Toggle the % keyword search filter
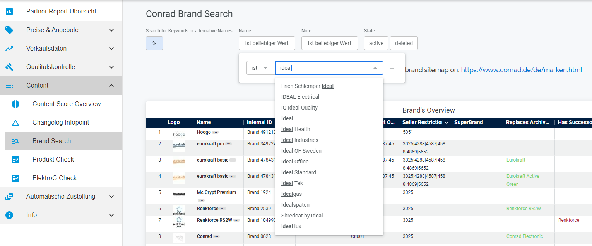The width and height of the screenshot is (592, 246). 154,43
